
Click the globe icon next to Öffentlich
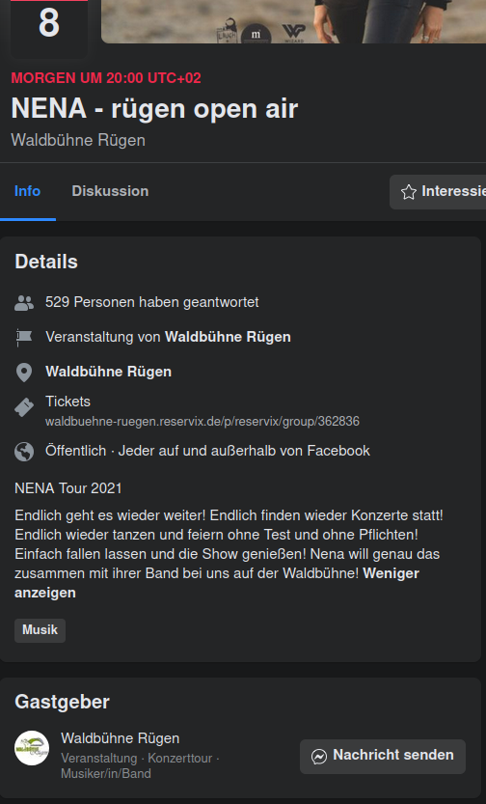[x=24, y=452]
